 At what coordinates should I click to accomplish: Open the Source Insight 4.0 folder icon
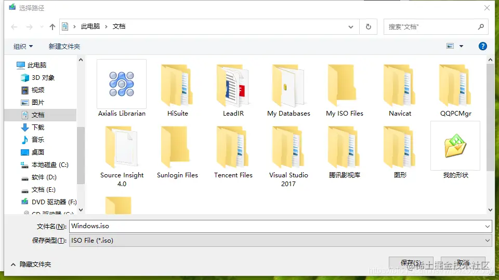click(x=122, y=147)
